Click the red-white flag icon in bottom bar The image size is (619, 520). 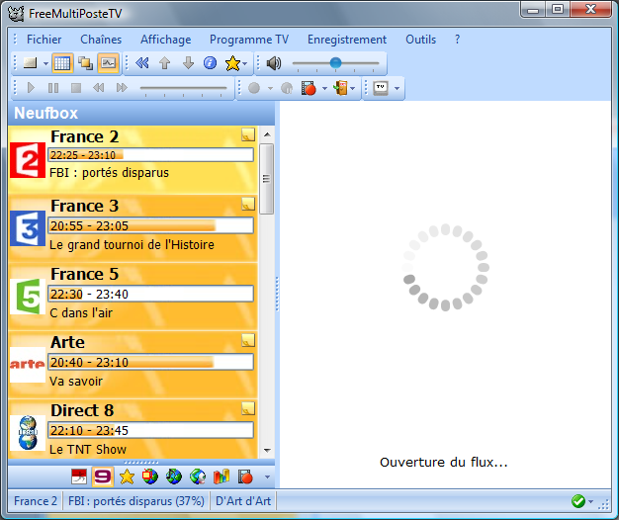coord(79,477)
